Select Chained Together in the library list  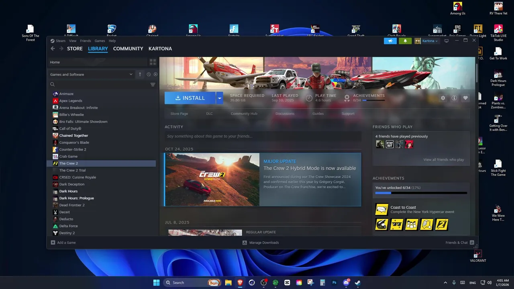tap(73, 135)
